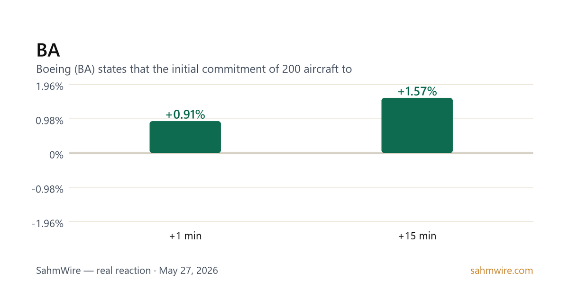Click the +0.91% bar value label
Image resolution: width=569 pixels, height=298 pixels.
click(x=185, y=114)
